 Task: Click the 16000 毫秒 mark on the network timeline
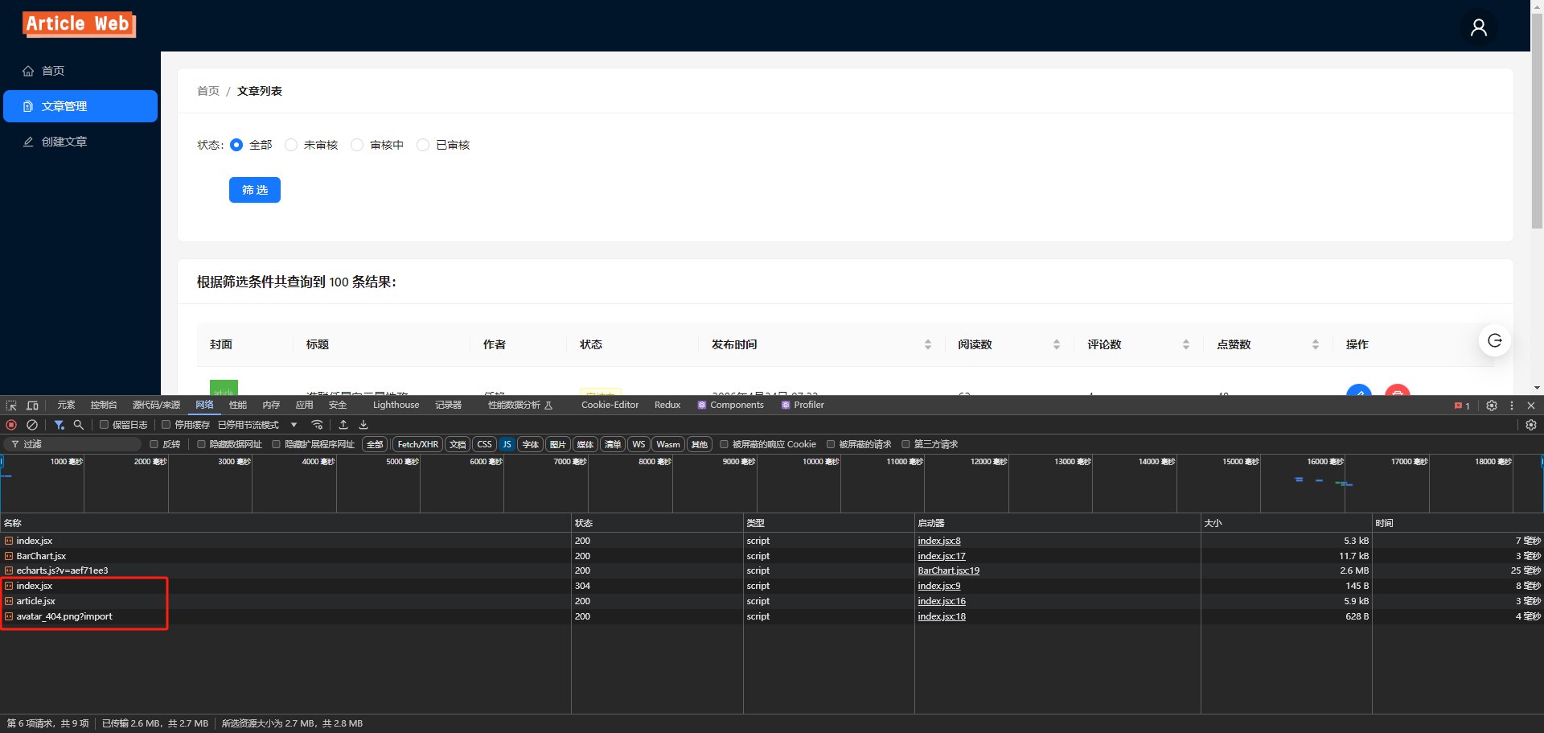(x=1324, y=462)
